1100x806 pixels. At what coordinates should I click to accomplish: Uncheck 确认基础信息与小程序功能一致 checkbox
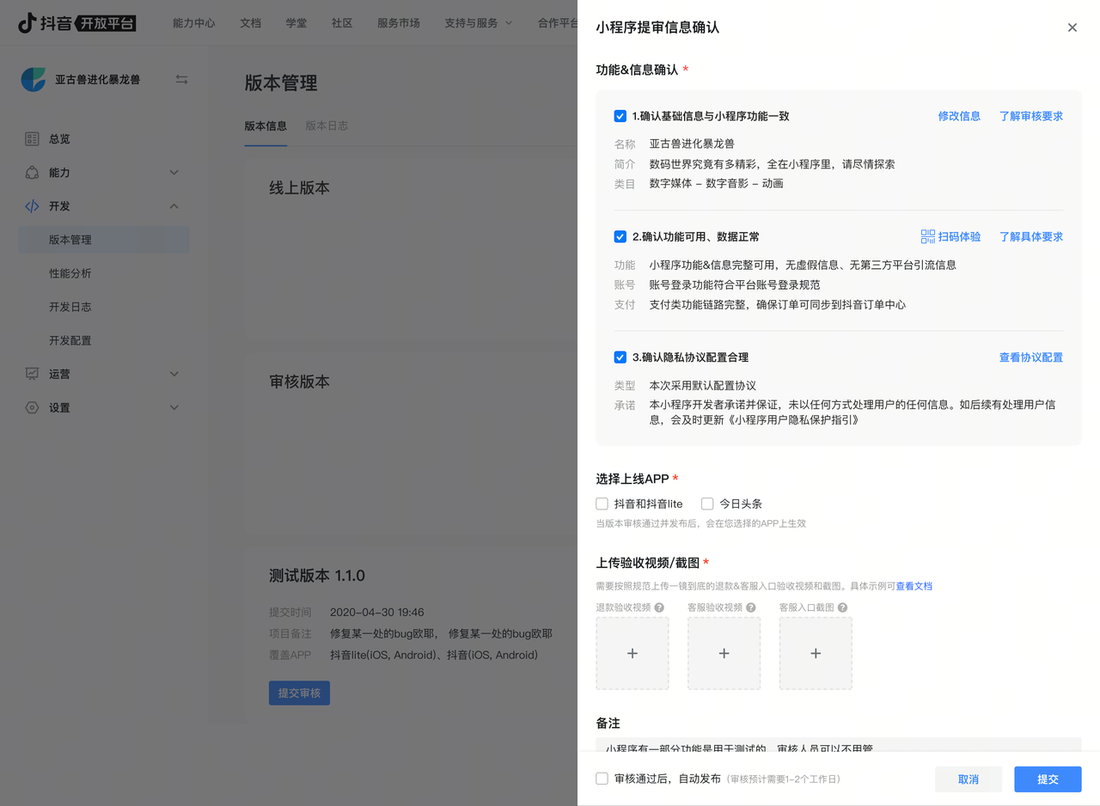[620, 116]
